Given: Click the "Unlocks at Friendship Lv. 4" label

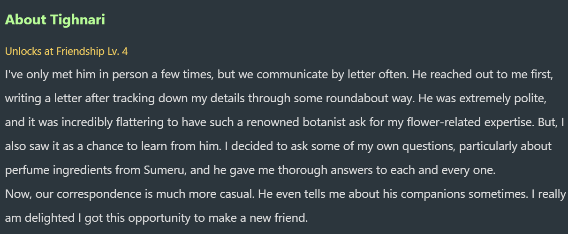Looking at the screenshot, I should pyautogui.click(x=67, y=52).
